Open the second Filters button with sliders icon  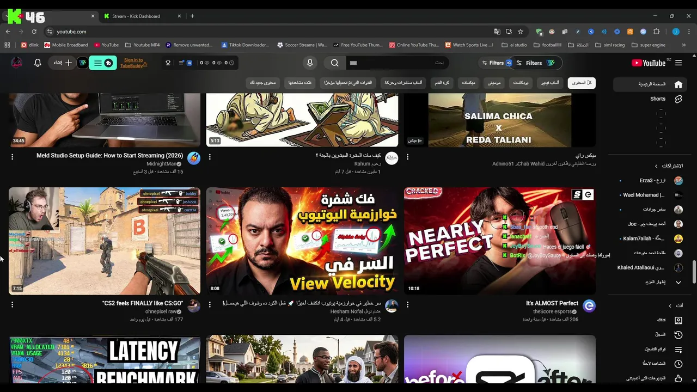(x=535, y=63)
